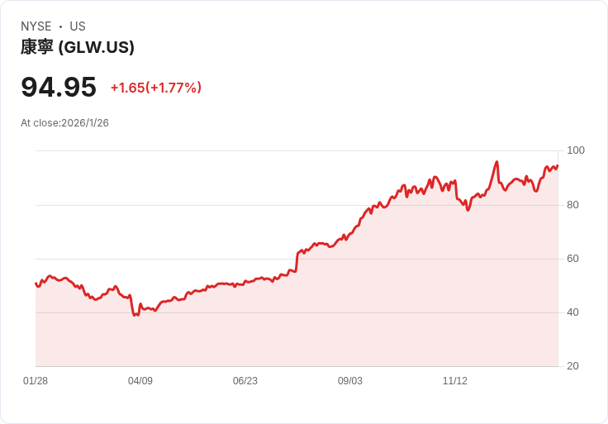Click the rightmost end of the price line
Screen dimensions: 608x424
click(x=558, y=165)
